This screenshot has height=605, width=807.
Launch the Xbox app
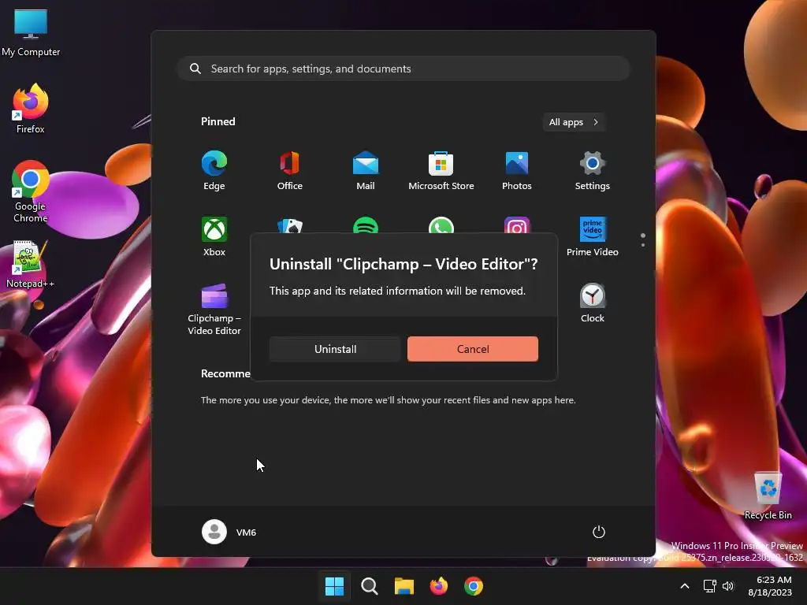coord(214,236)
